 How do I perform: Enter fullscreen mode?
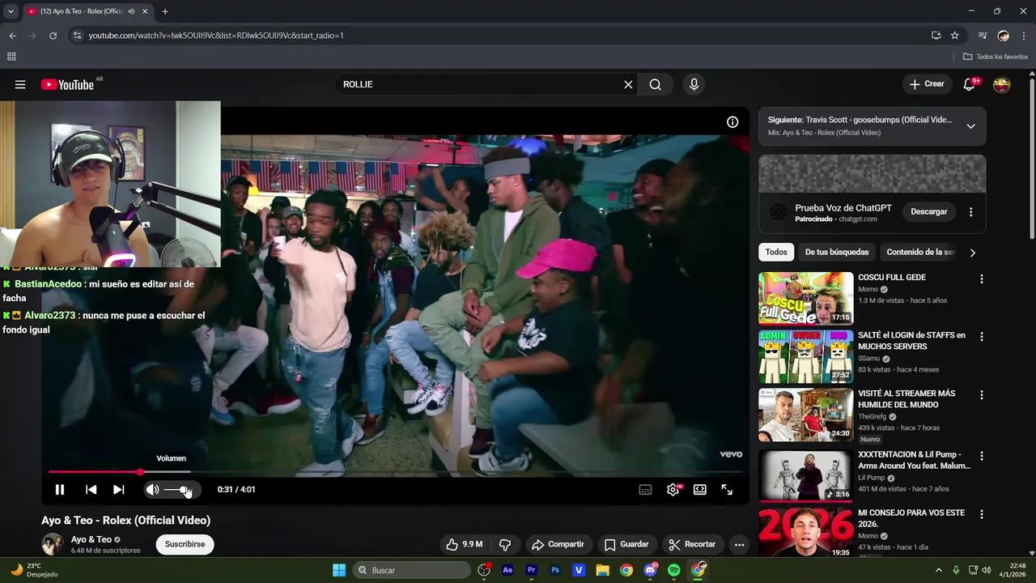pos(727,489)
